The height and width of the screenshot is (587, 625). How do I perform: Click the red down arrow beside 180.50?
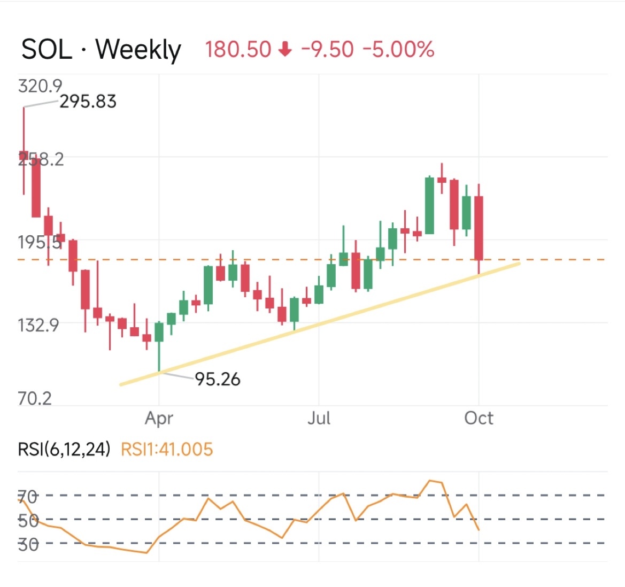[x=286, y=50]
